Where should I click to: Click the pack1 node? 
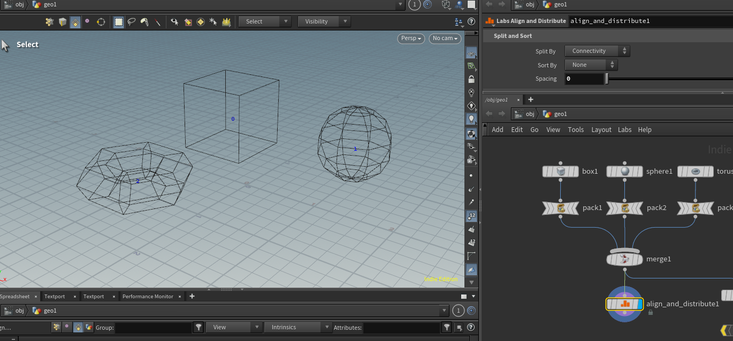[x=561, y=208]
